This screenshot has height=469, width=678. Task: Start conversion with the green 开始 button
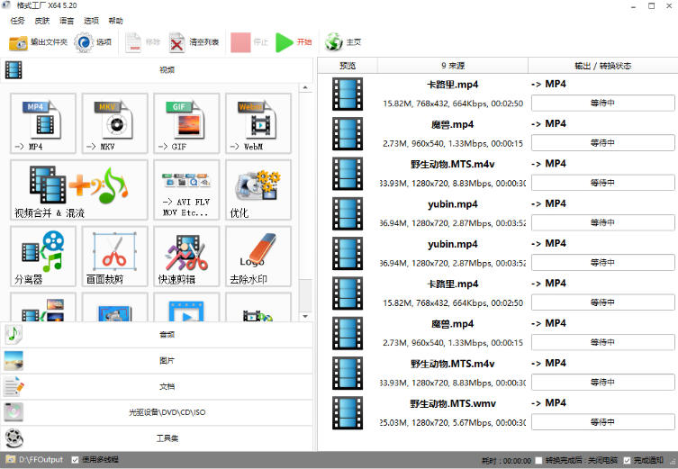pos(294,42)
